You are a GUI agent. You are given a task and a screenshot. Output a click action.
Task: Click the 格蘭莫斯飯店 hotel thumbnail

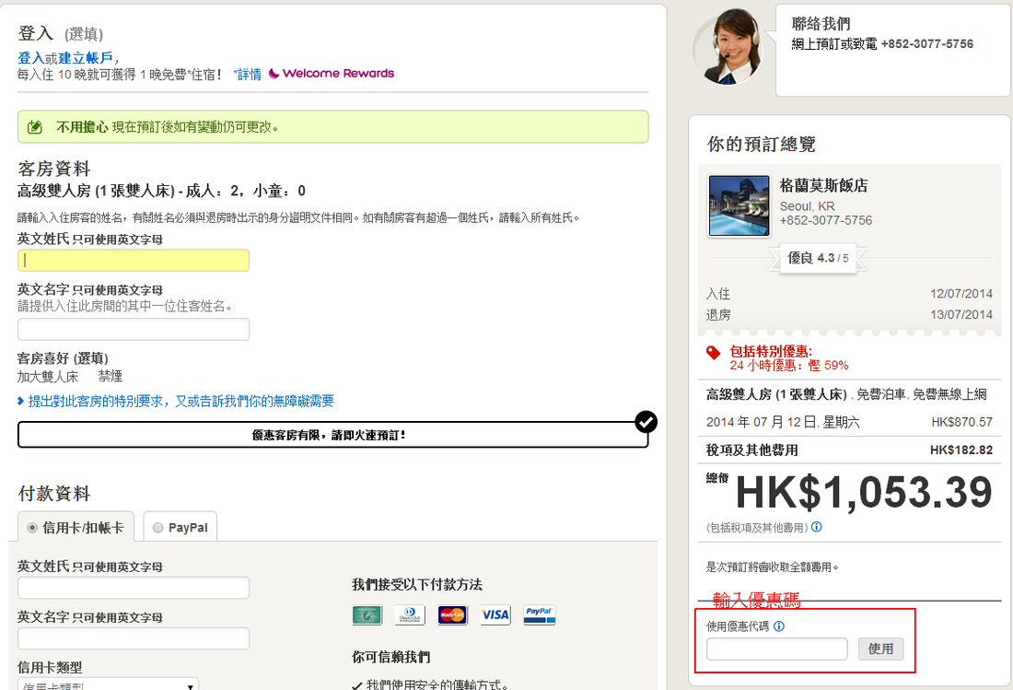[x=739, y=205]
